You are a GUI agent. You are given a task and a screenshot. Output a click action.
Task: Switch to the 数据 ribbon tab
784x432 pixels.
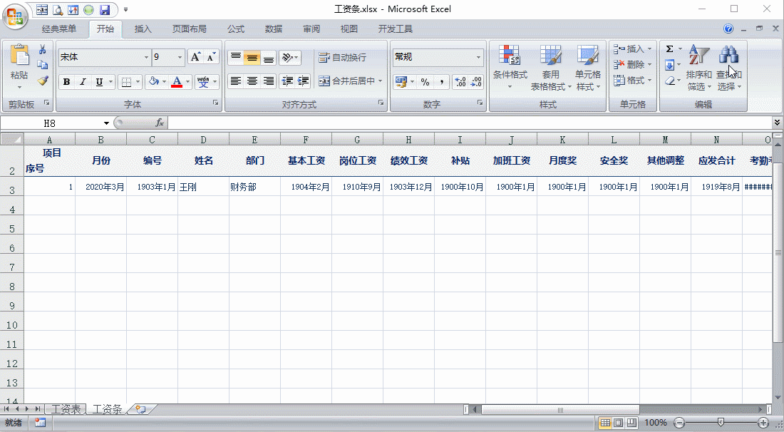click(x=274, y=29)
